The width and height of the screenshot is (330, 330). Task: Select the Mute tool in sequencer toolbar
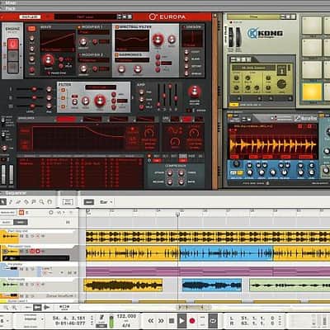(x=34, y=202)
